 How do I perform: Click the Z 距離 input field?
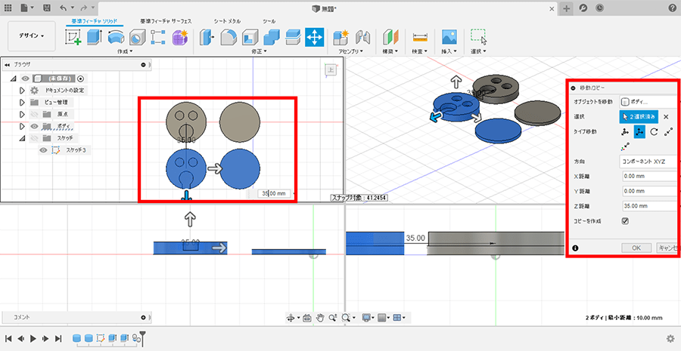pos(648,206)
